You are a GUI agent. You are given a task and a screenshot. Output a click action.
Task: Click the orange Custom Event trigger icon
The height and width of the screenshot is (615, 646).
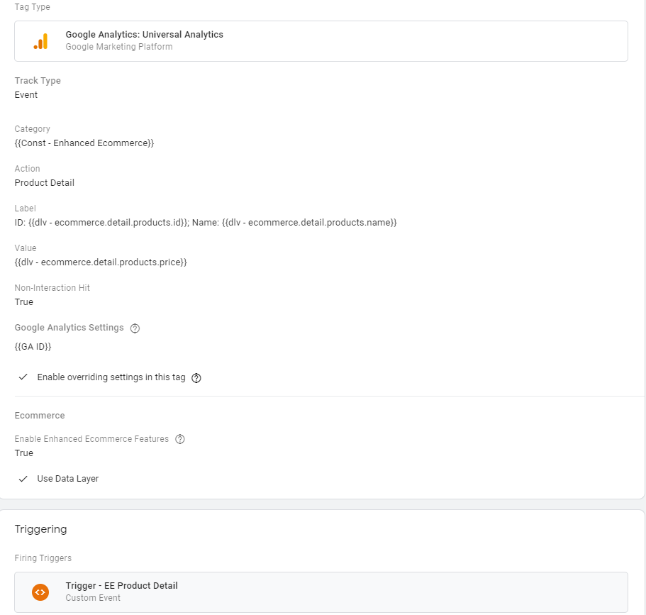[40, 592]
